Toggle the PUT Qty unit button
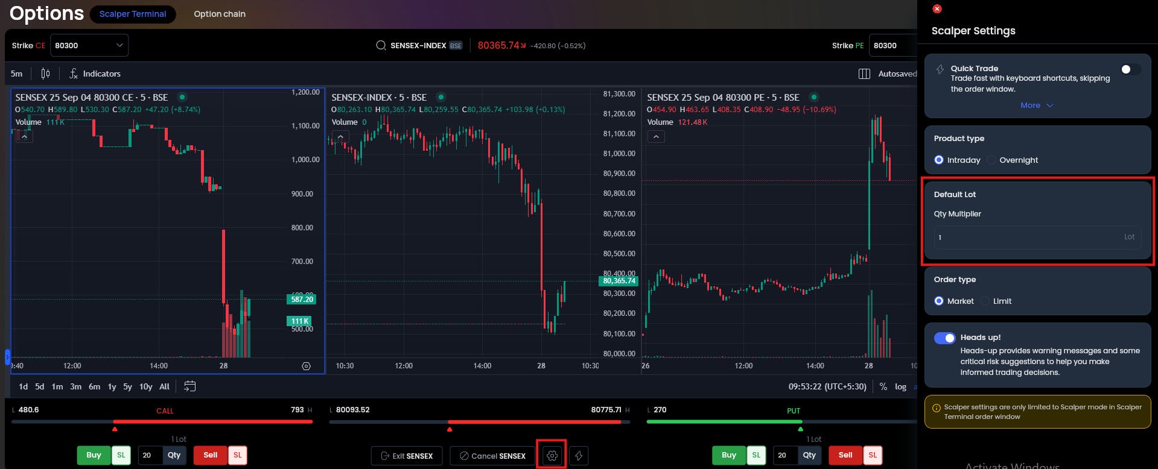 pos(810,455)
